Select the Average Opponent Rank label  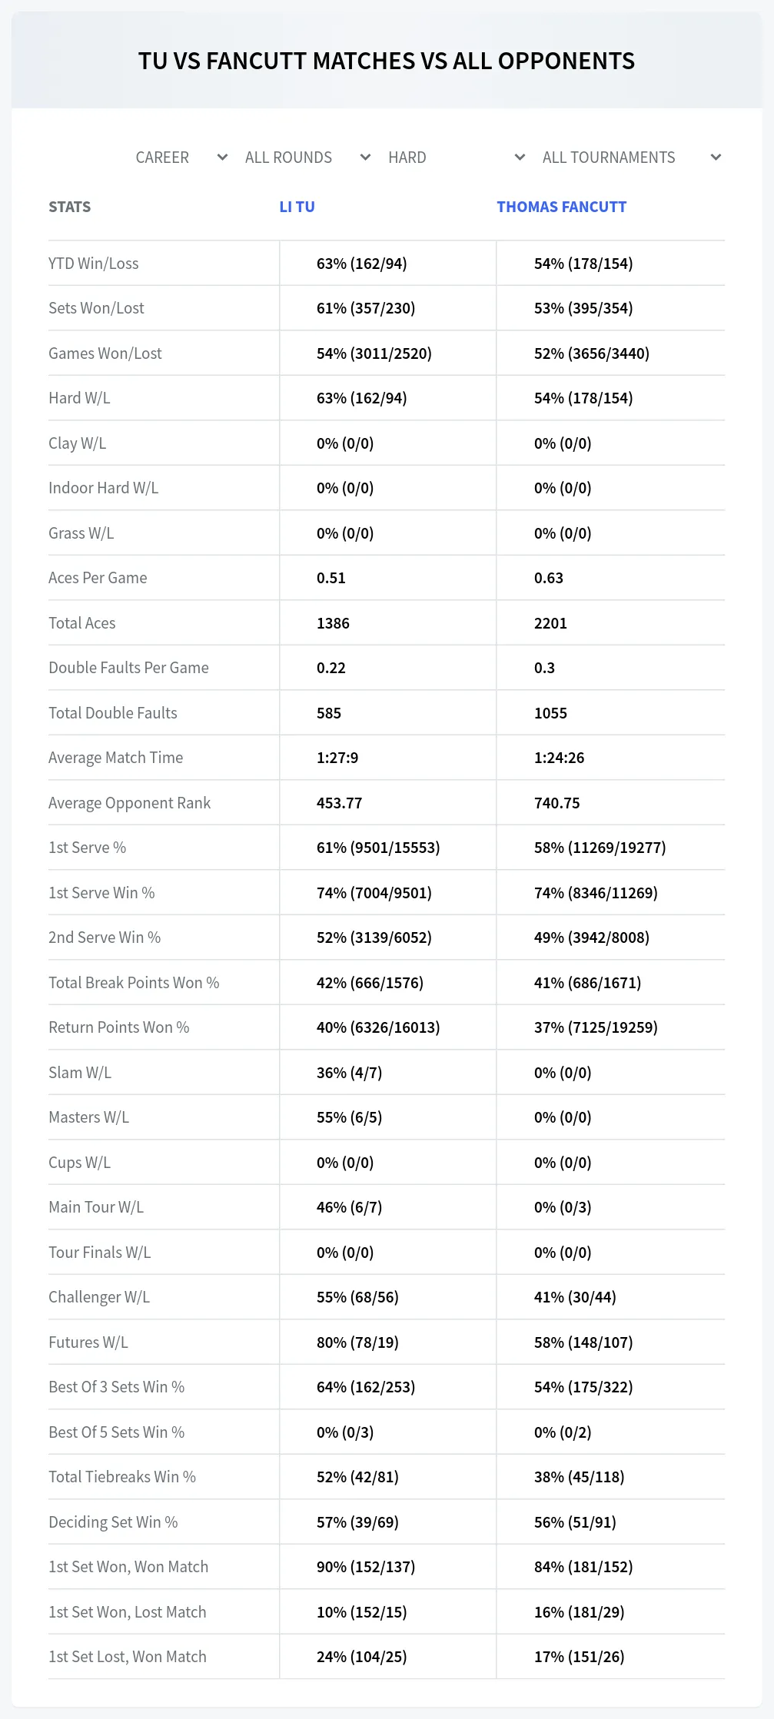(x=129, y=803)
